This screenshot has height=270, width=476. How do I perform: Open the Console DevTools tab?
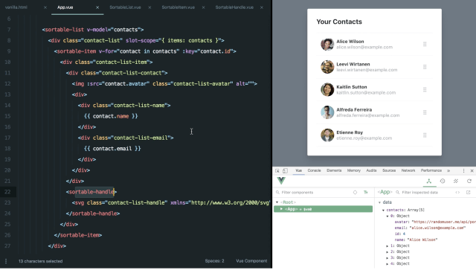[314, 170]
